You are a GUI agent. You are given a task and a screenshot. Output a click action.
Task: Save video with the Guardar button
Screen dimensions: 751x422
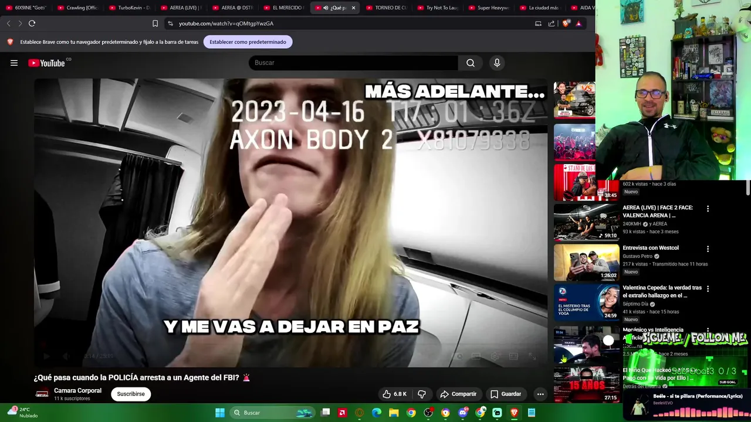[506, 394]
